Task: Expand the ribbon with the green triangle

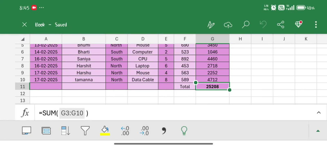Action: pos(318,131)
